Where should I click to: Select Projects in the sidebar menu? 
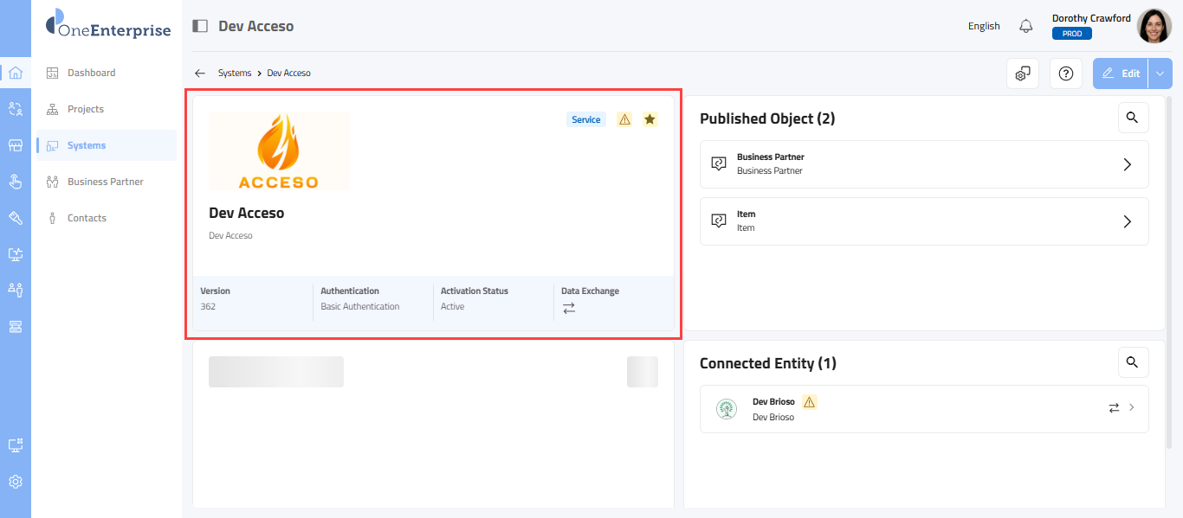point(85,109)
